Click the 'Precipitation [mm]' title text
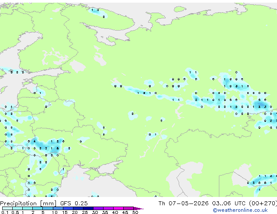The image size is (277, 214). (x=28, y=204)
